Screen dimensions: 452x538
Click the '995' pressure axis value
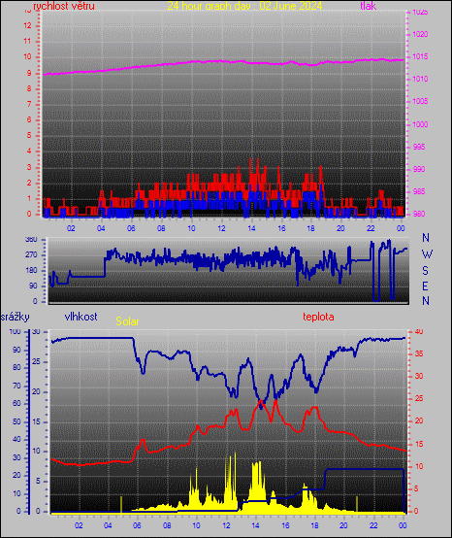tap(419, 147)
